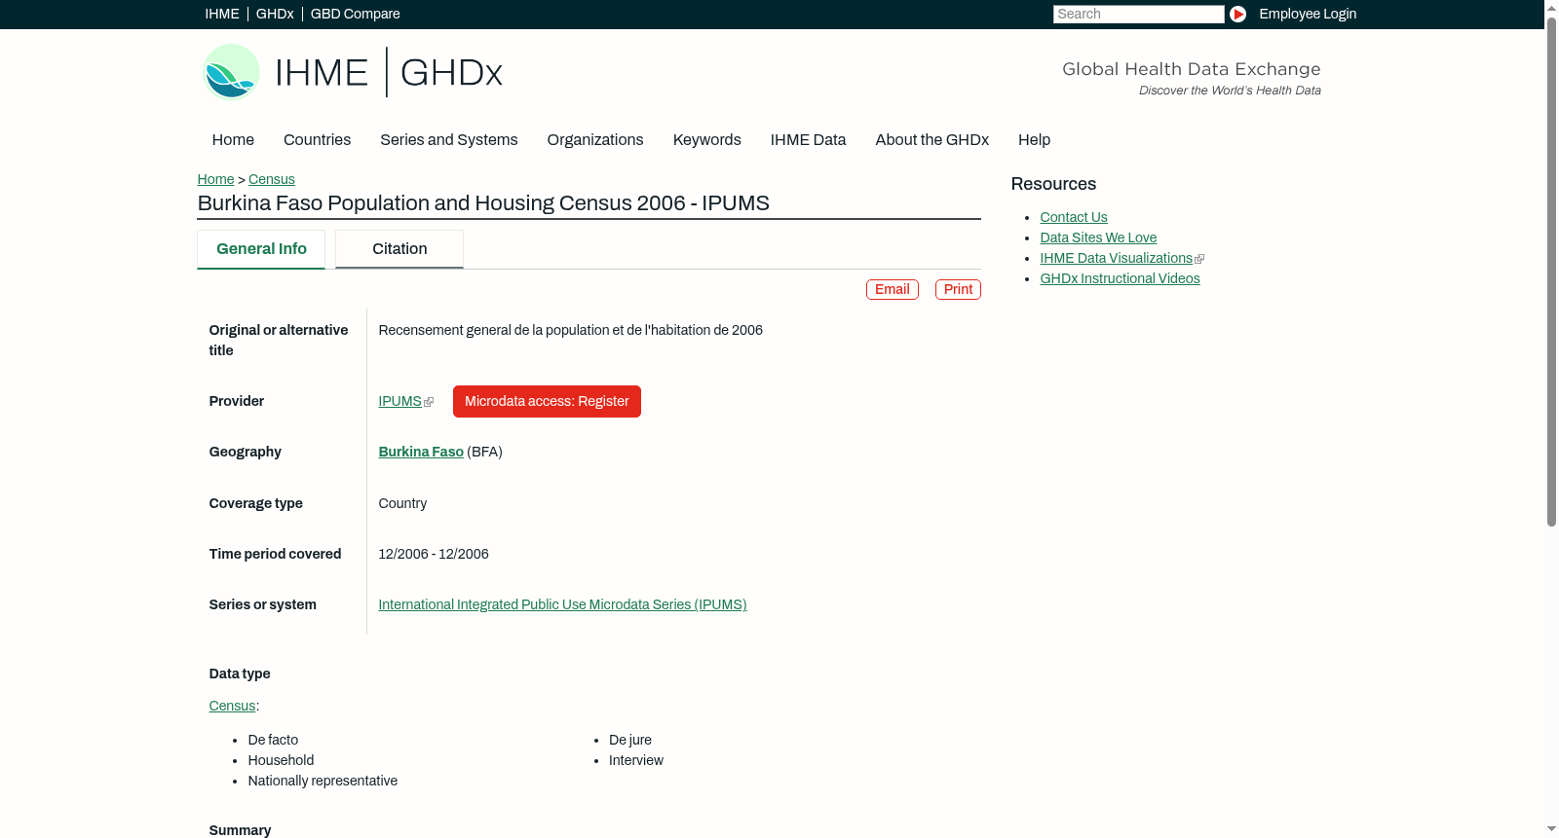Click the Print button
This screenshot has width=1559, height=838.
958,289
